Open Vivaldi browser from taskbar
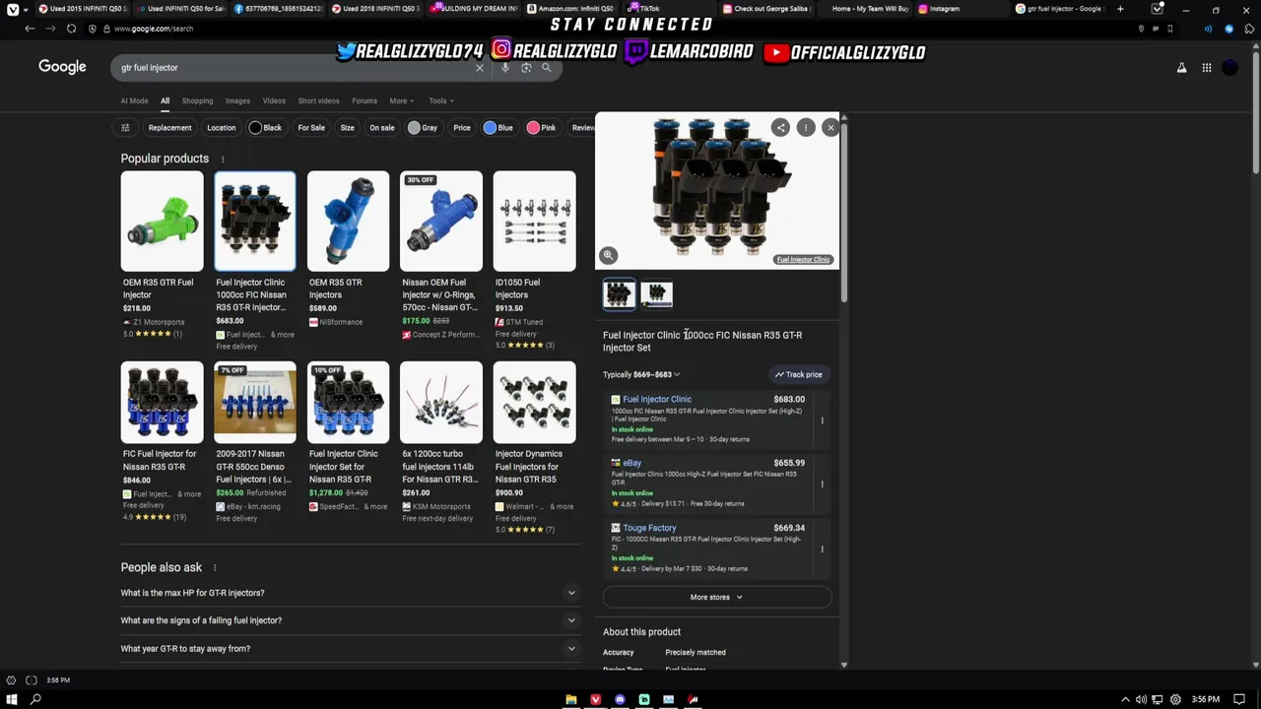The width and height of the screenshot is (1261, 709). [x=595, y=699]
